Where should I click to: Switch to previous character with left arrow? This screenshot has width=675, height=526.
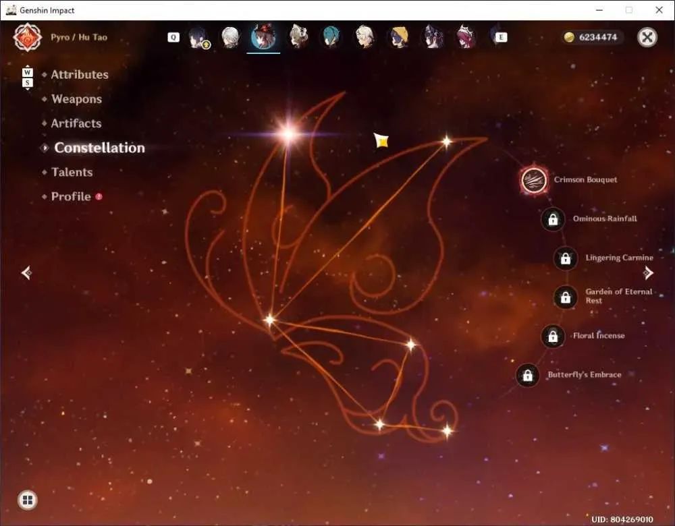coord(26,272)
